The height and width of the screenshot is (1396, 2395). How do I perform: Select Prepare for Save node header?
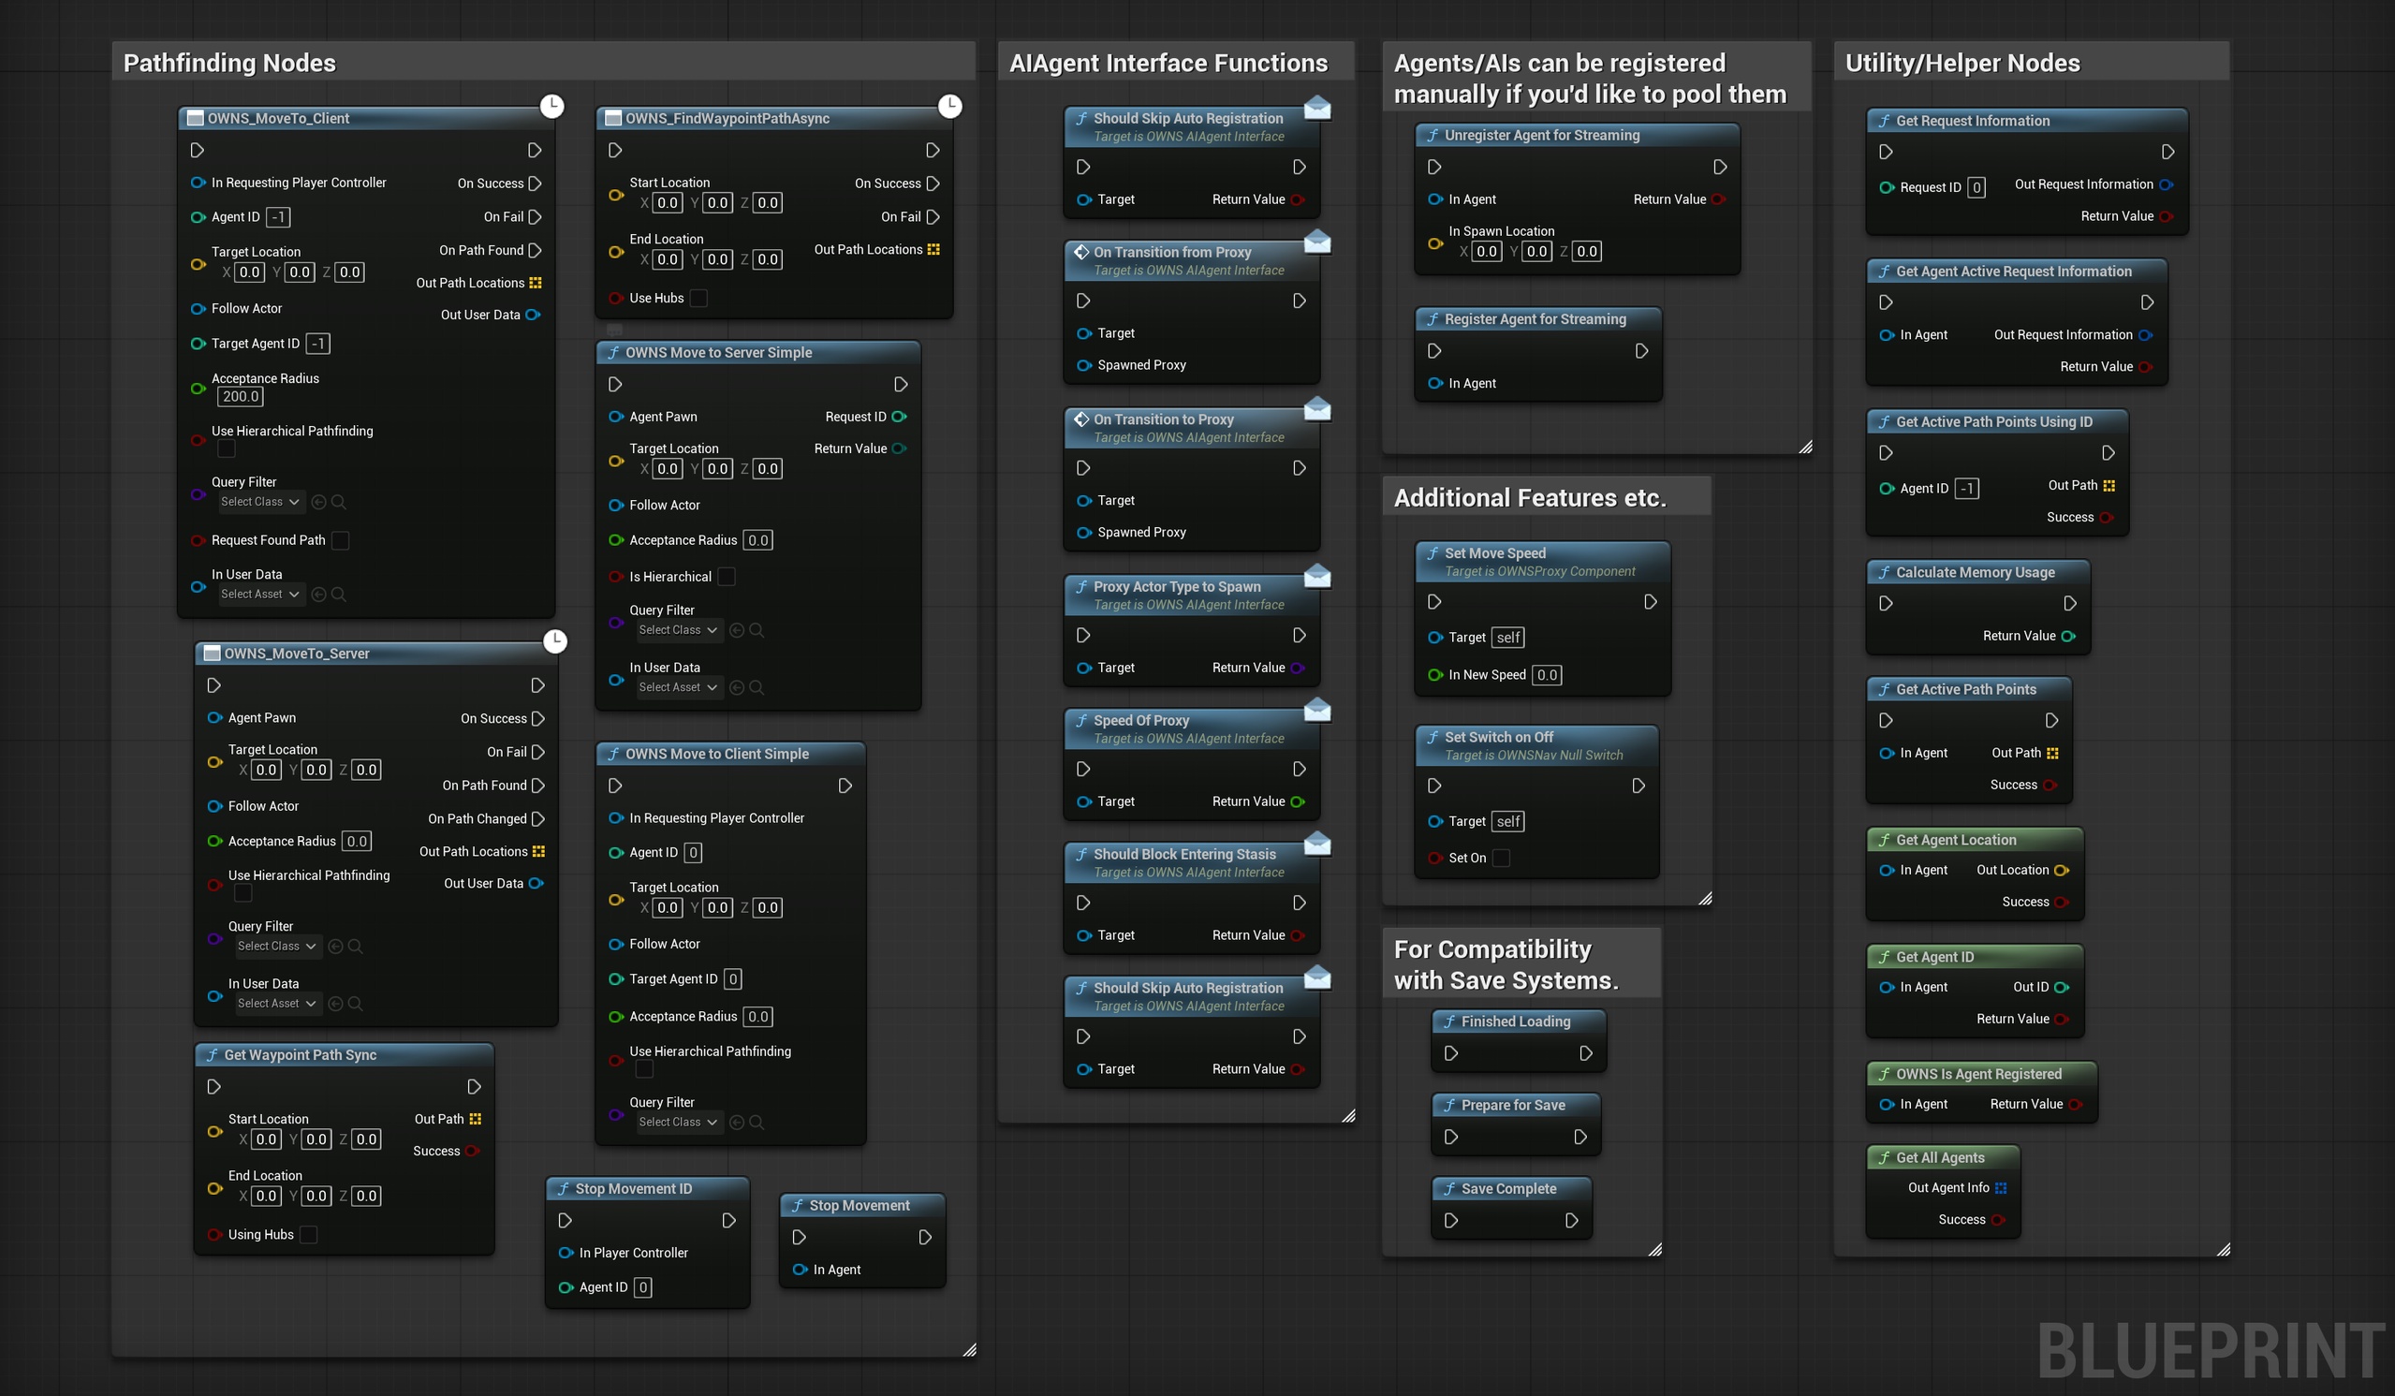tap(1515, 1105)
